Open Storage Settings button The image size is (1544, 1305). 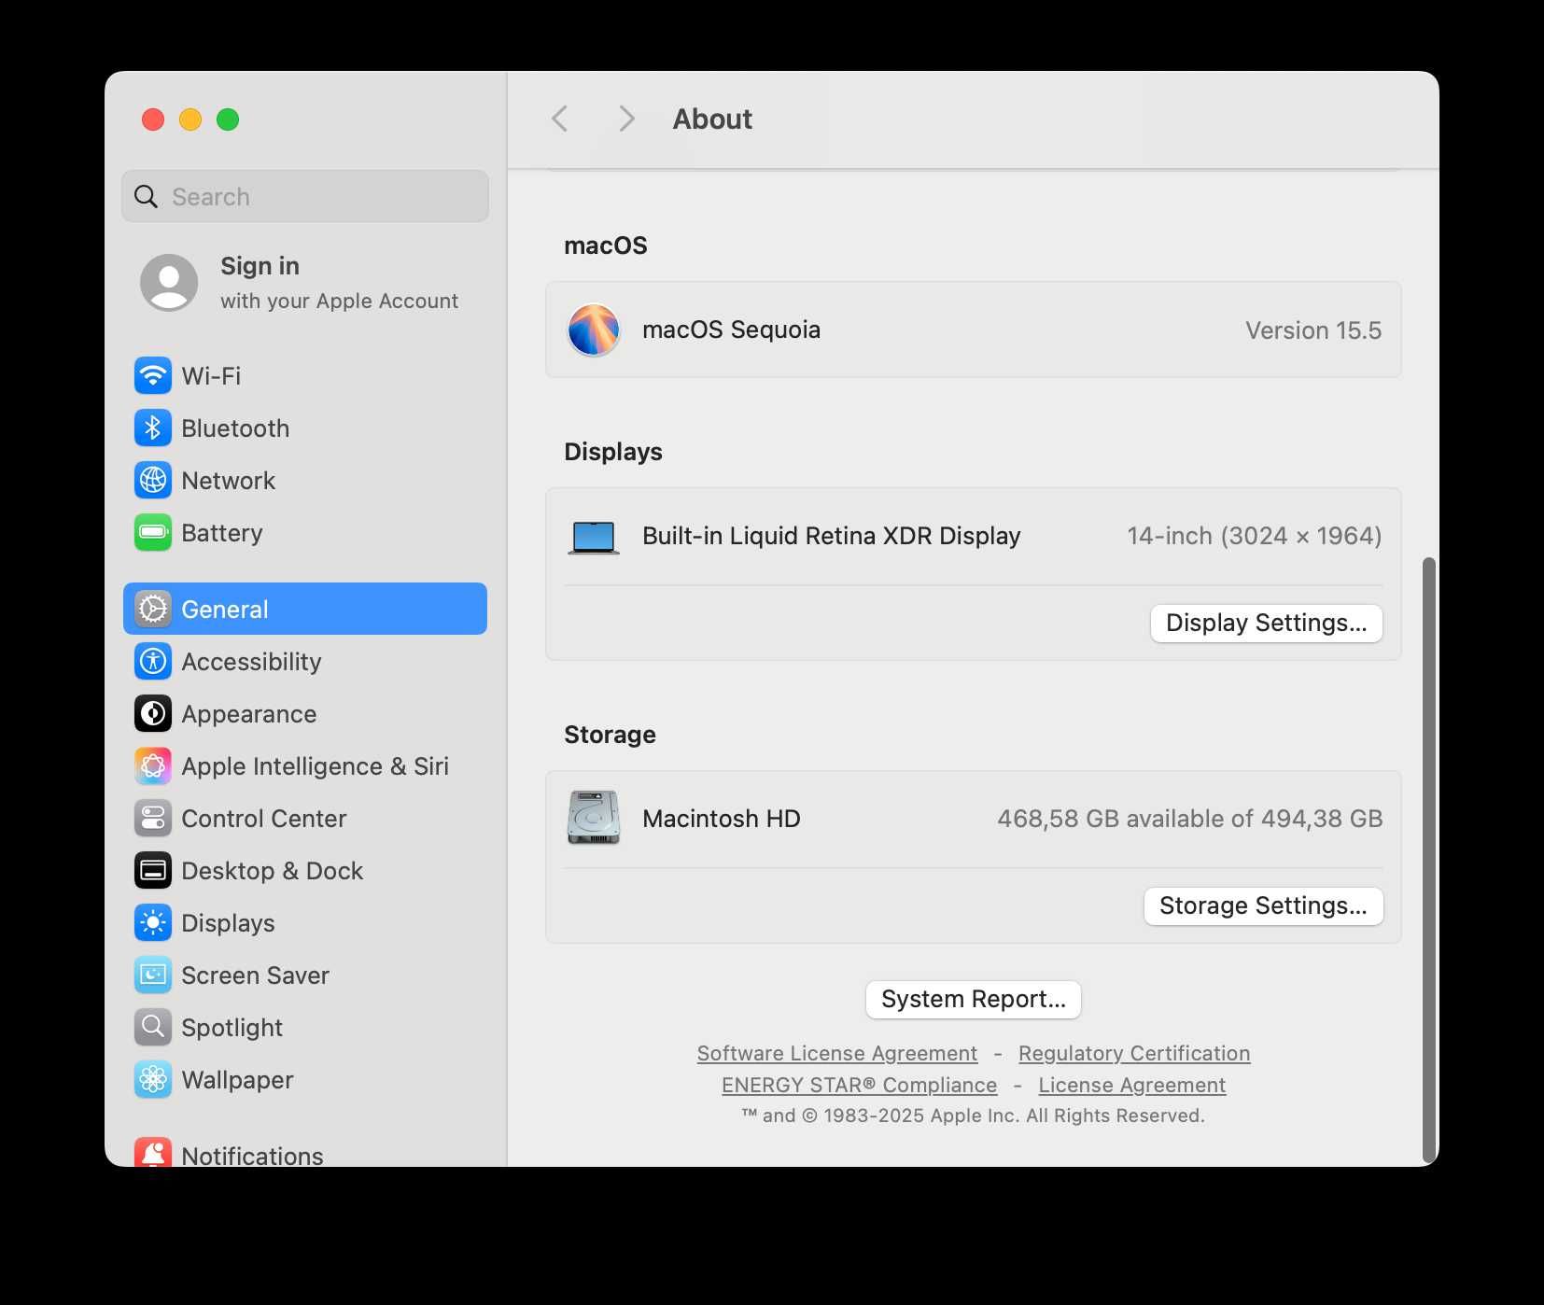click(1264, 905)
